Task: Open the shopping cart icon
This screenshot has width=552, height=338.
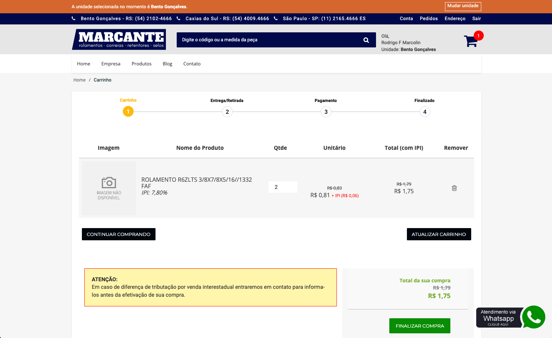Action: tap(471, 41)
